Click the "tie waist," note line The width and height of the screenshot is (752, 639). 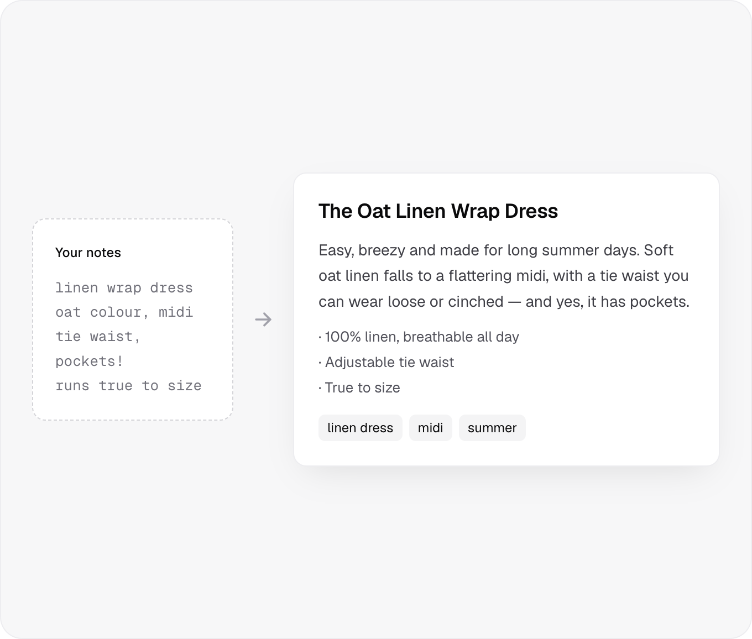[x=98, y=337]
